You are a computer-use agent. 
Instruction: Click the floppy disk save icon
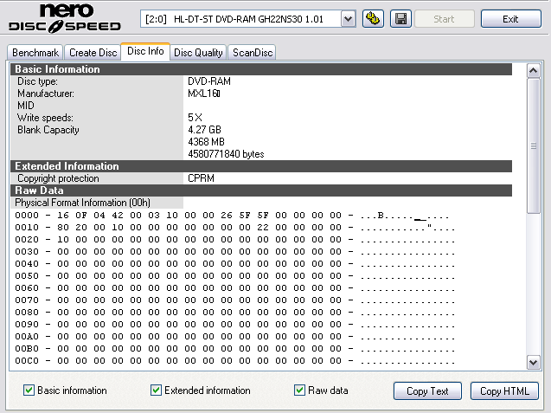400,19
